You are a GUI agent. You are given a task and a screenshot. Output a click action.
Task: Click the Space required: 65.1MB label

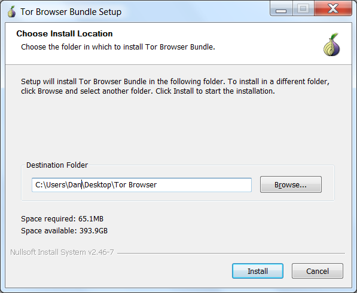[x=62, y=219]
